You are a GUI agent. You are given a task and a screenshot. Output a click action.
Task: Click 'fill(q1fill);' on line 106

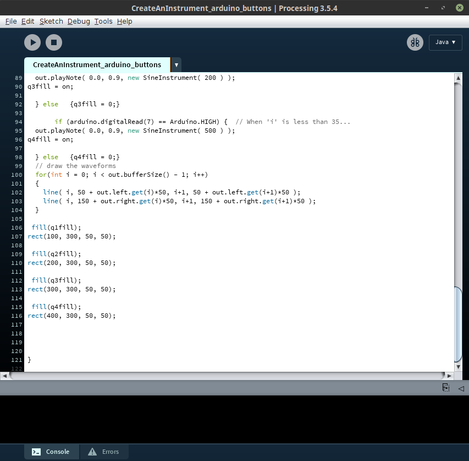56,227
